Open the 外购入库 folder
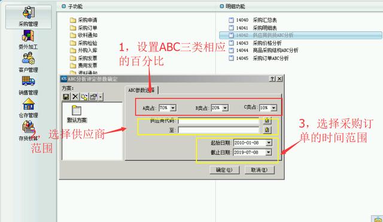 tap(84, 50)
